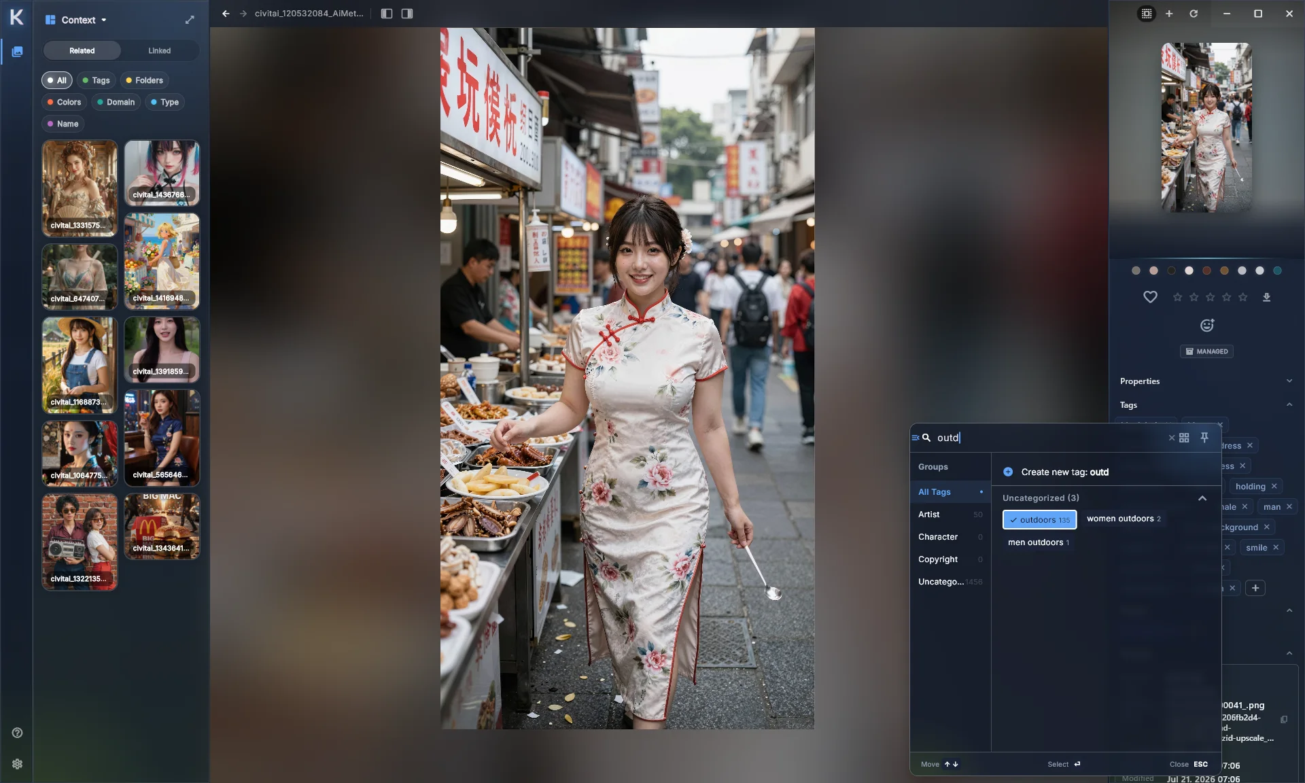Click the emoji reaction icon
Image resolution: width=1305 pixels, height=783 pixels.
point(1207,326)
